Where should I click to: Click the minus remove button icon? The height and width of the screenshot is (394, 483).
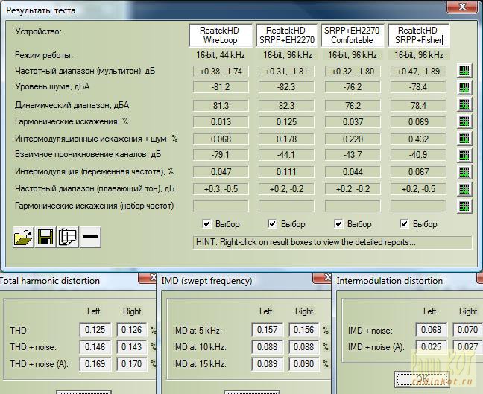[x=90, y=237]
